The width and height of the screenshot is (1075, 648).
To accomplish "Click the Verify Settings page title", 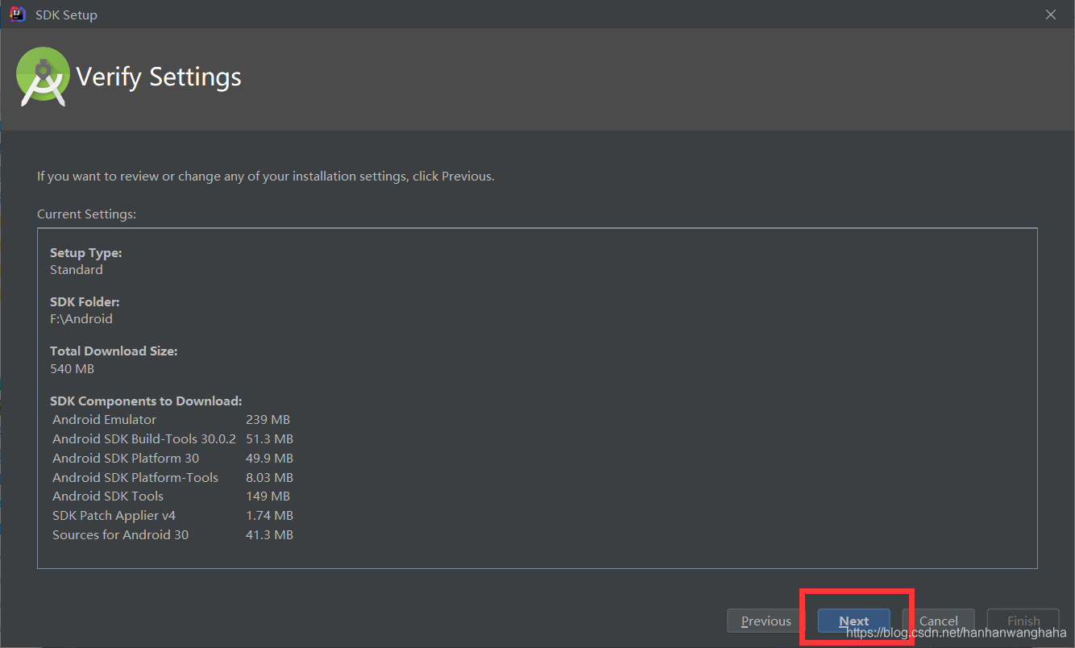I will [158, 77].
